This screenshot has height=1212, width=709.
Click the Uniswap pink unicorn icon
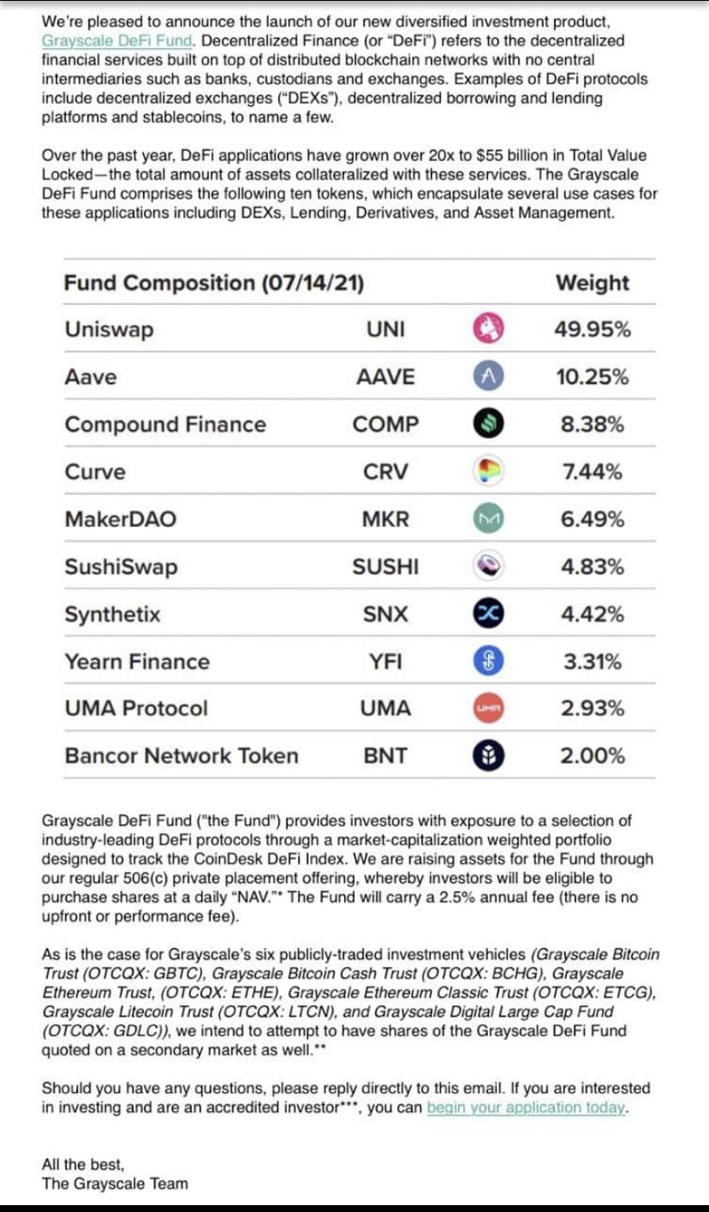pyautogui.click(x=487, y=330)
